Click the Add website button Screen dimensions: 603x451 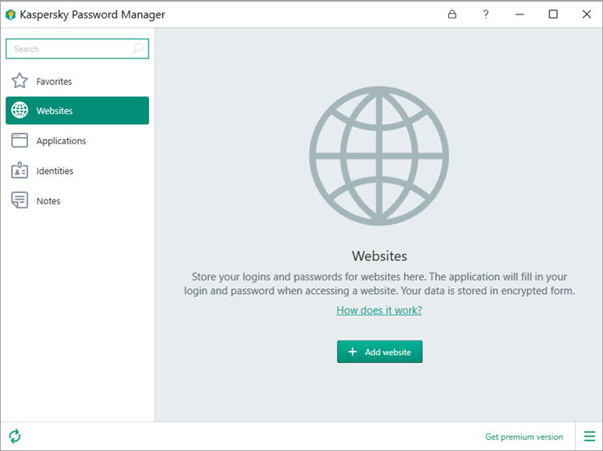(x=379, y=352)
